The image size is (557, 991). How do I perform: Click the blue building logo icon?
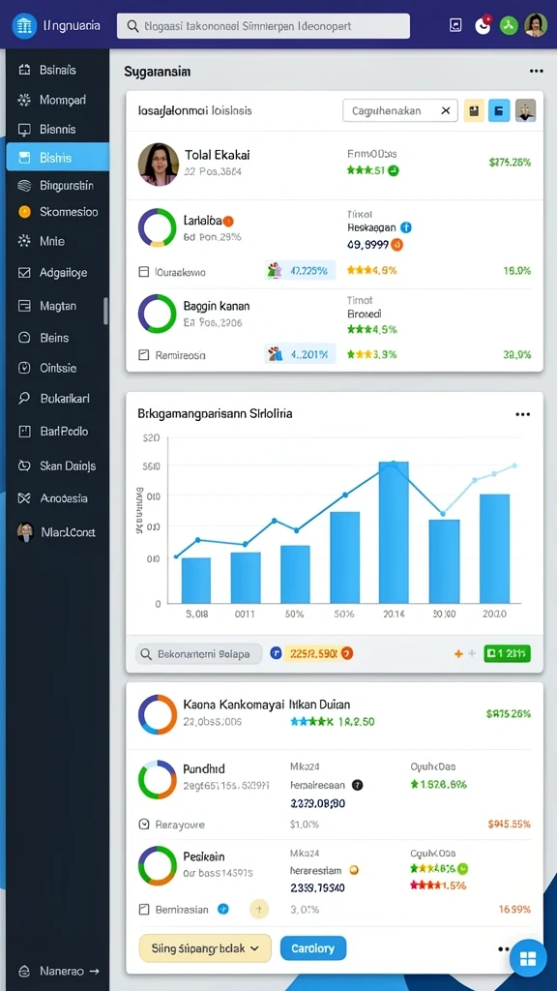(24, 26)
